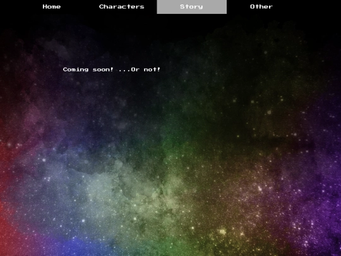Image resolution: width=341 pixels, height=256 pixels.
Task: Click the "Coming soon! ...Or not!" text
Action: click(x=112, y=70)
